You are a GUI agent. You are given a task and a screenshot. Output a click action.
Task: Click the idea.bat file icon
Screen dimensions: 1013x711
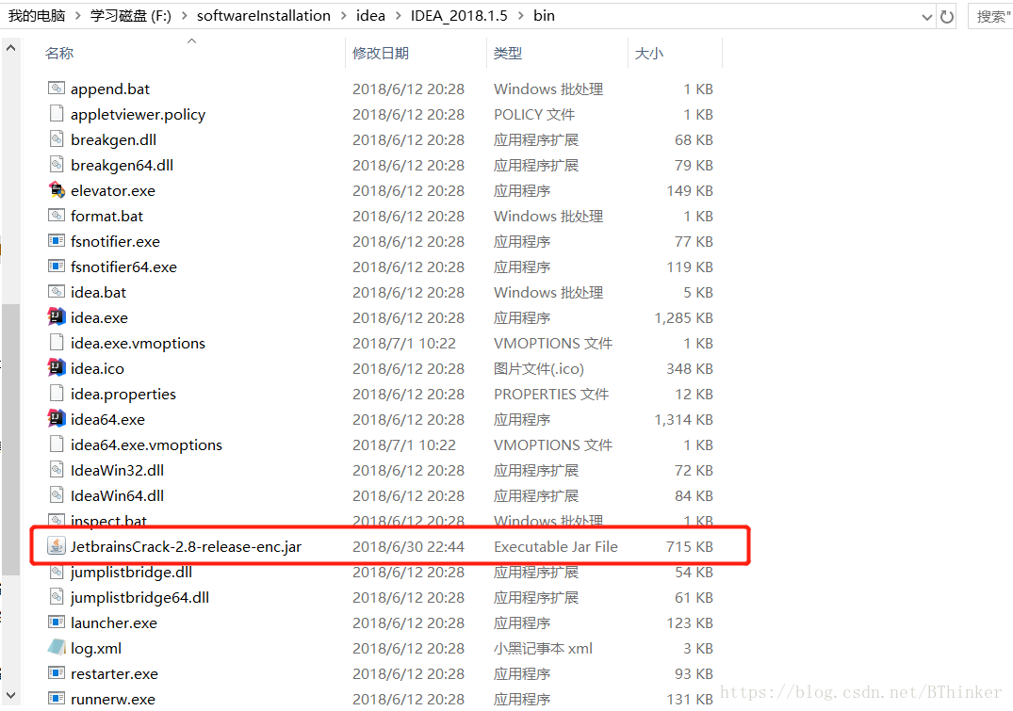(57, 291)
